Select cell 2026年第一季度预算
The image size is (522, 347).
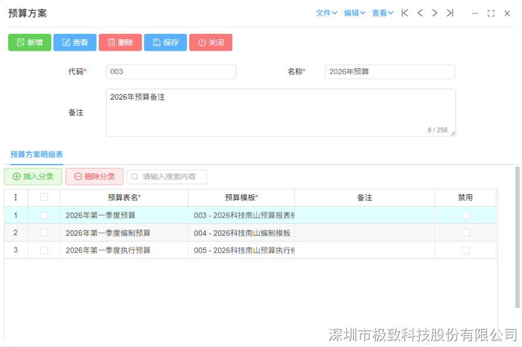click(124, 215)
